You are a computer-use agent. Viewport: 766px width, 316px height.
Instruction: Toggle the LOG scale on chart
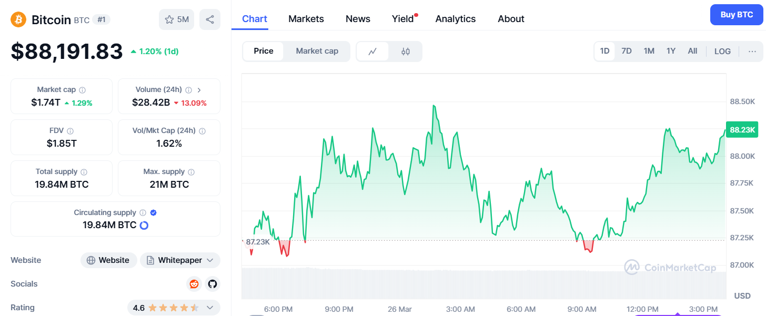(722, 52)
